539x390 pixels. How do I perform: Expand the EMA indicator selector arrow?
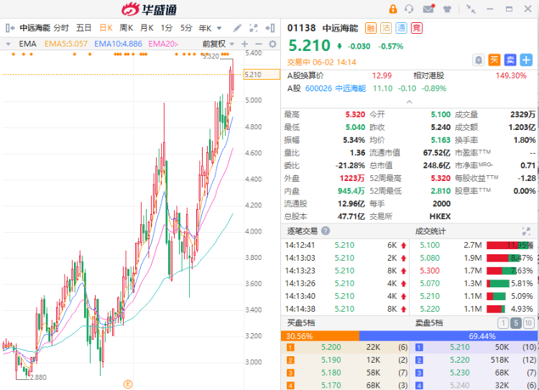pos(8,44)
